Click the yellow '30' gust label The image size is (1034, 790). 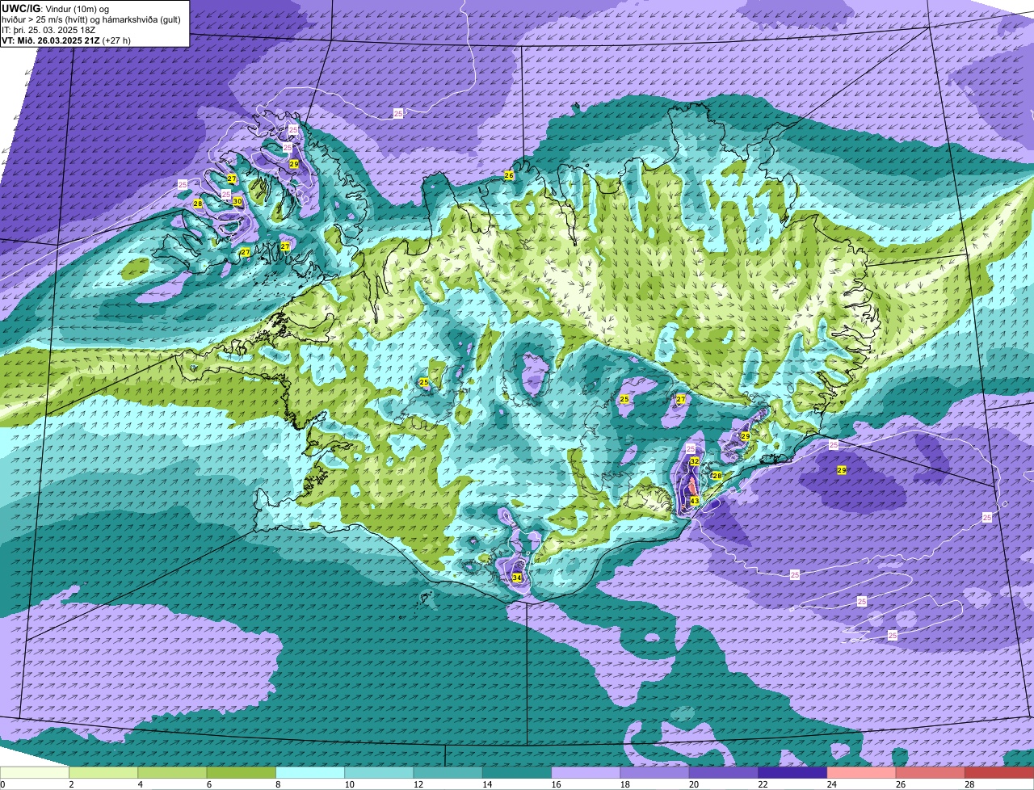point(237,201)
